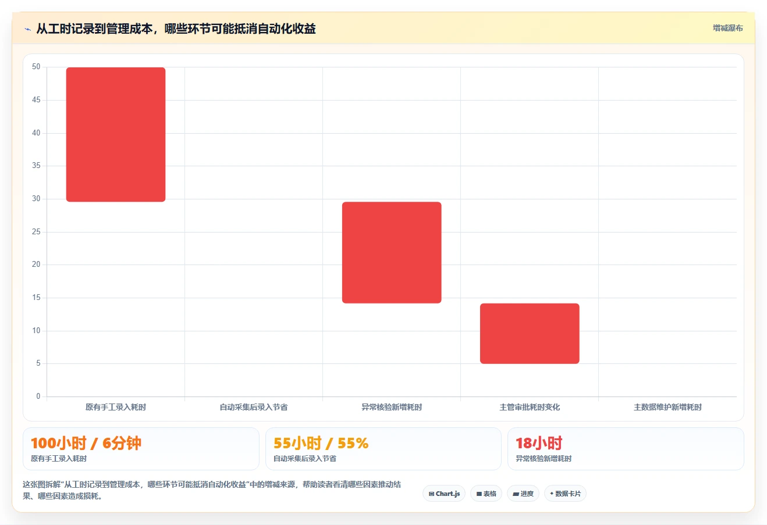Open the 18小时 data card
Image resolution: width=767 pixels, height=525 pixels.
[x=626, y=449]
